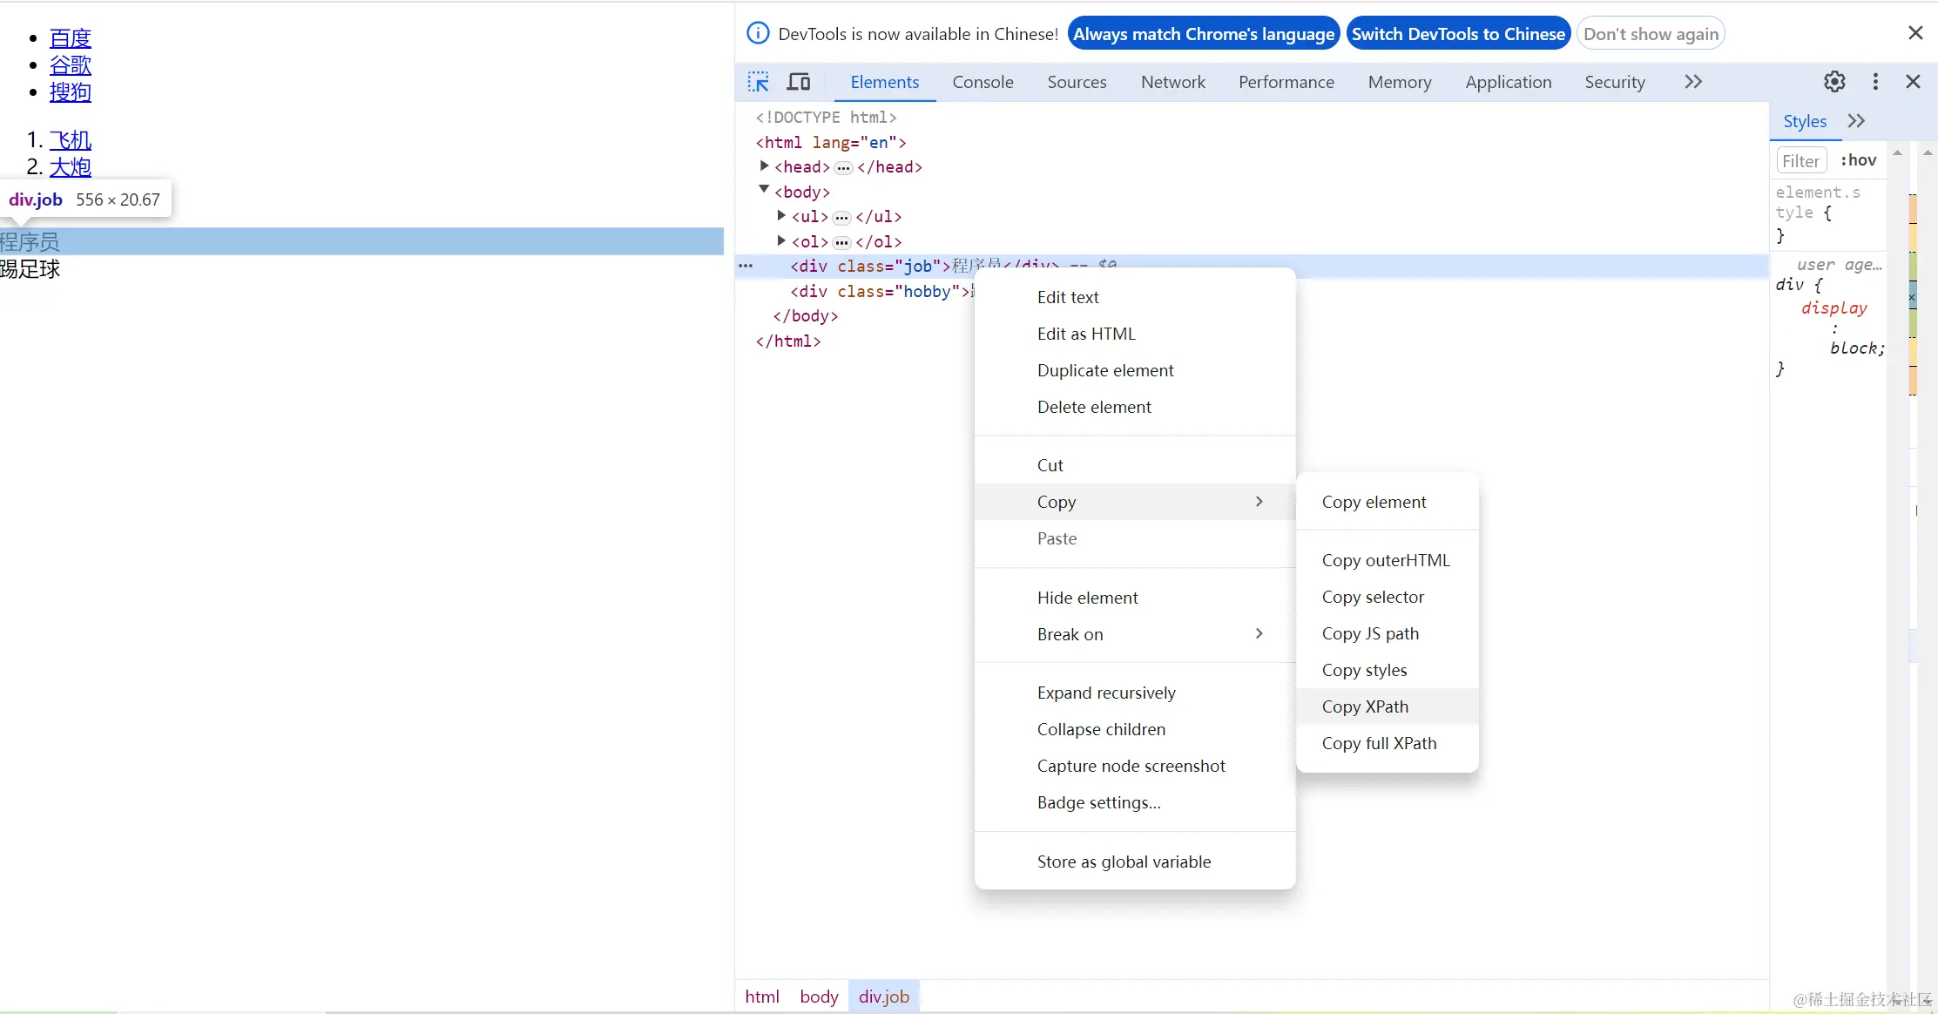Screen dimensions: 1938x1014
Task: Choose Copy XPath
Action: click(1388, 706)
